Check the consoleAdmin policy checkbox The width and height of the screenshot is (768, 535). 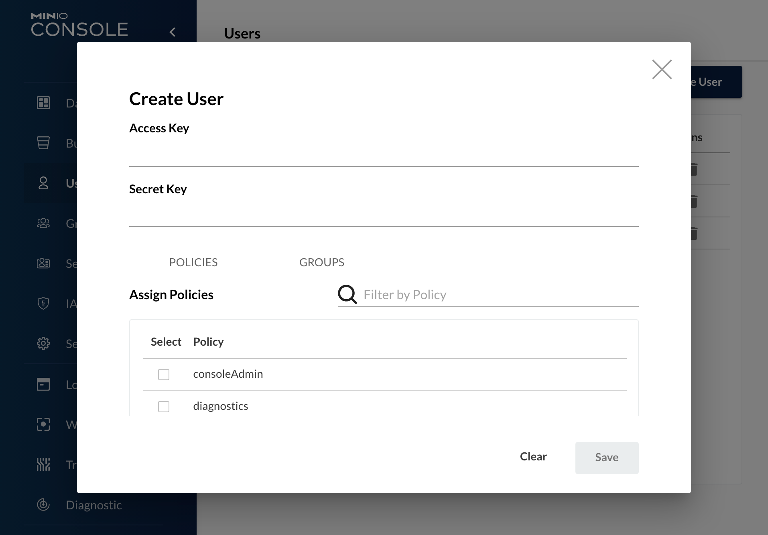[164, 375]
